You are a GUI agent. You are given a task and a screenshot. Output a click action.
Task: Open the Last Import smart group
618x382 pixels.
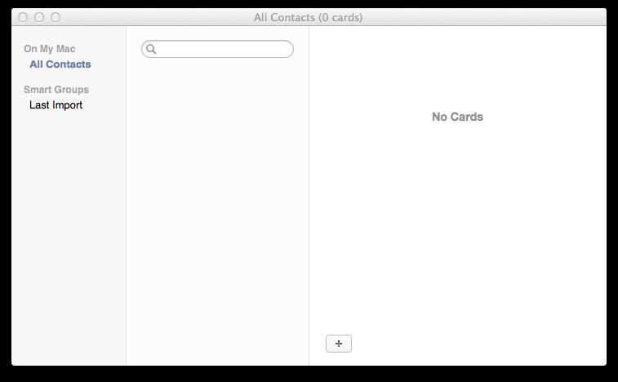click(x=56, y=104)
